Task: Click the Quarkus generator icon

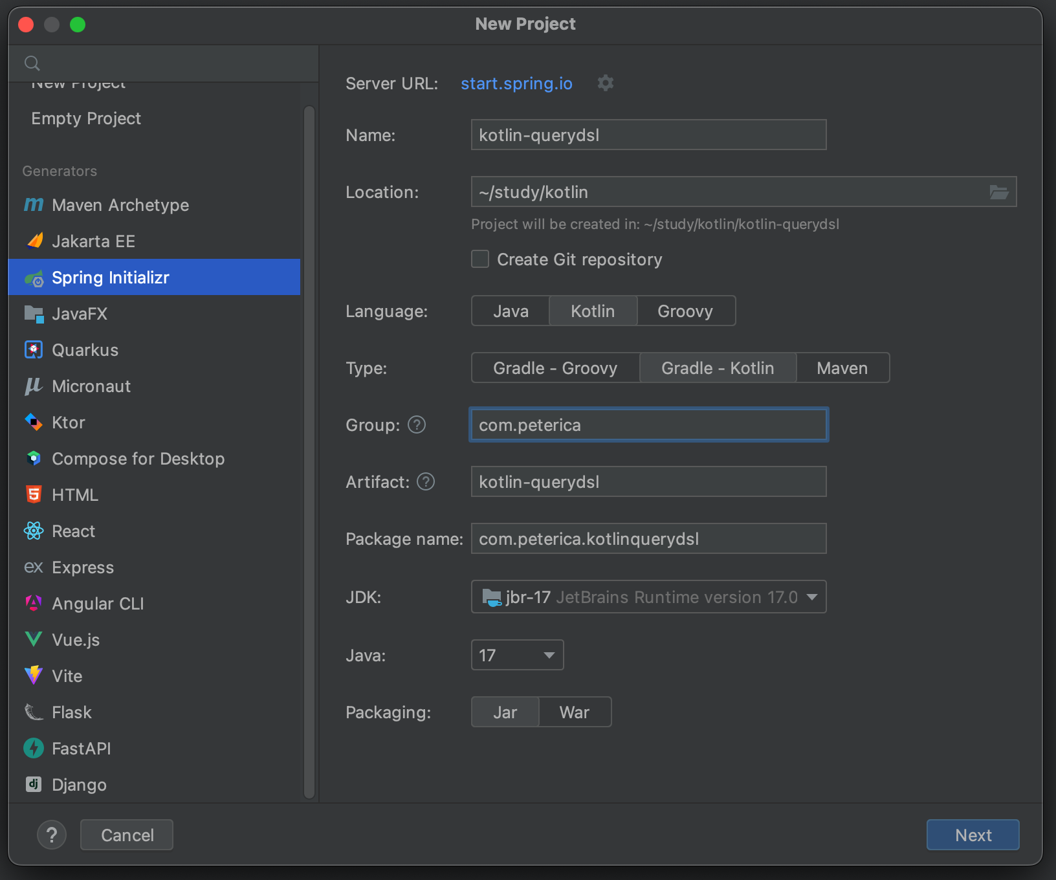Action: tap(34, 350)
